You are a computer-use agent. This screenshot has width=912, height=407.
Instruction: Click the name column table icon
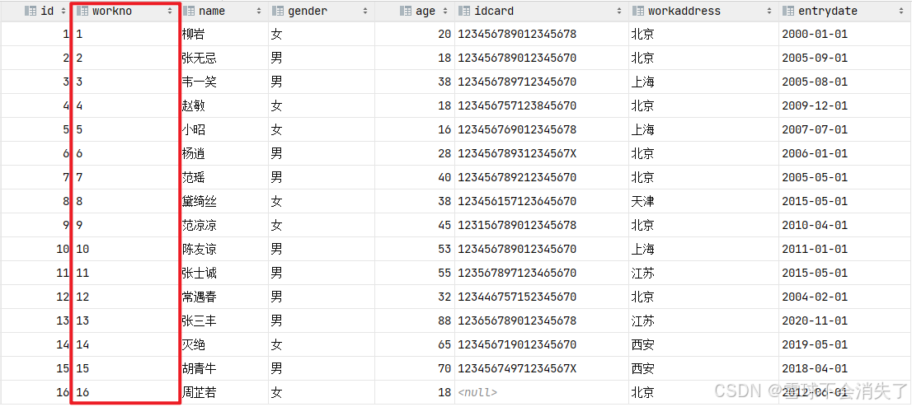click(189, 11)
